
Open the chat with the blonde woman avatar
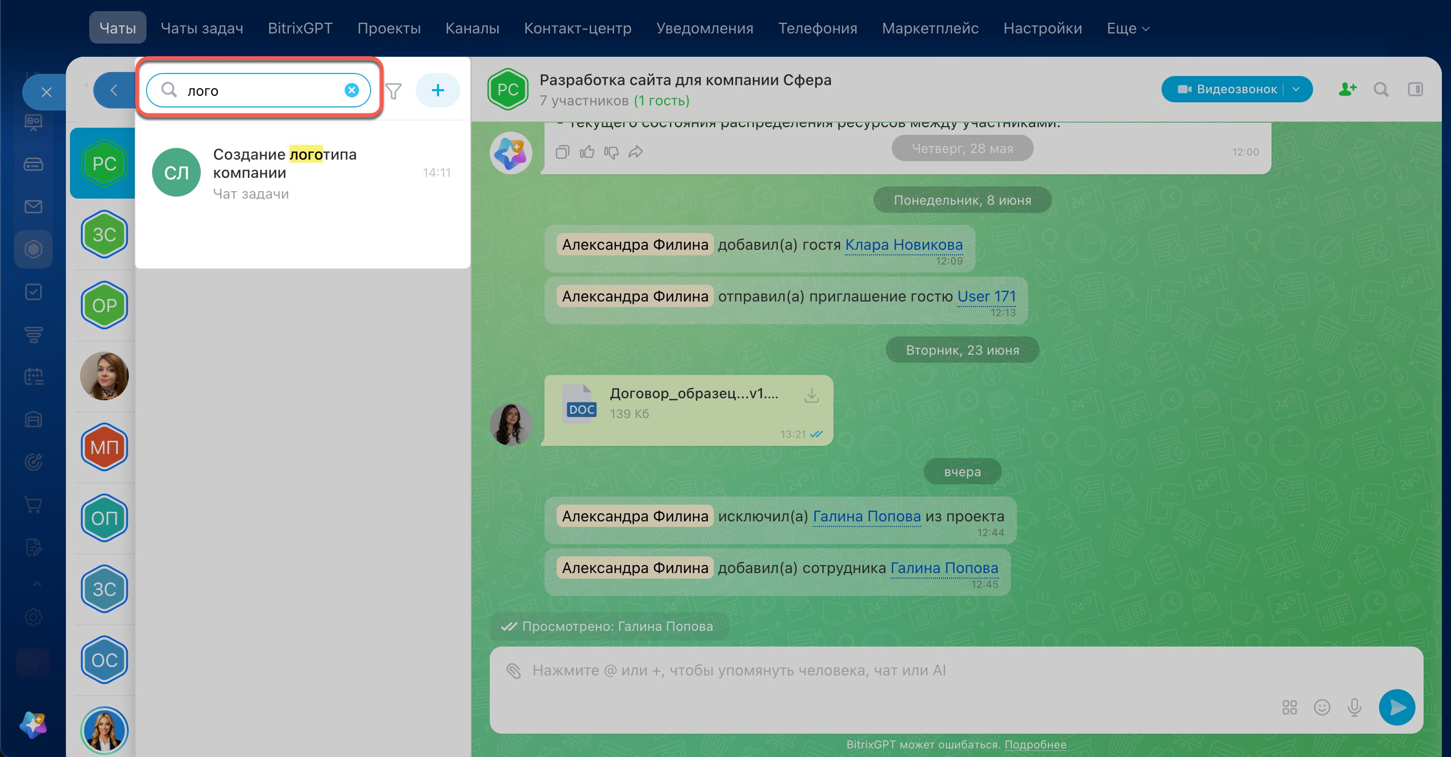point(104,731)
